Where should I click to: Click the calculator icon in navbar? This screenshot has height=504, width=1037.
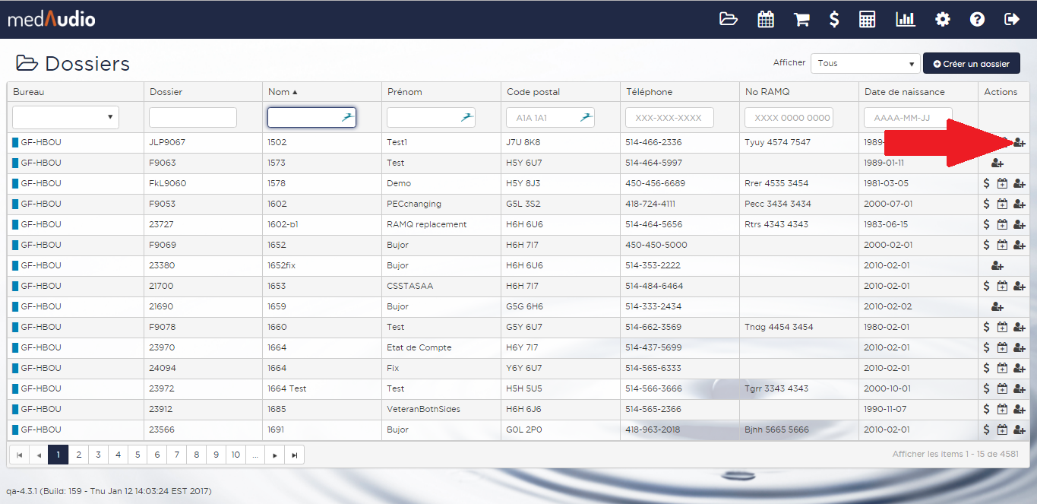(867, 19)
